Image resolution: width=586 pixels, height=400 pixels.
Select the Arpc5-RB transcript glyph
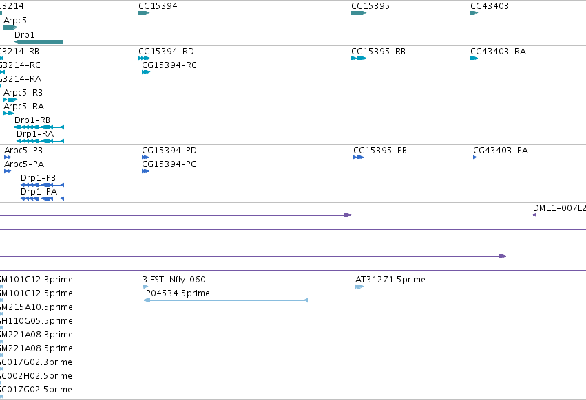10,100
